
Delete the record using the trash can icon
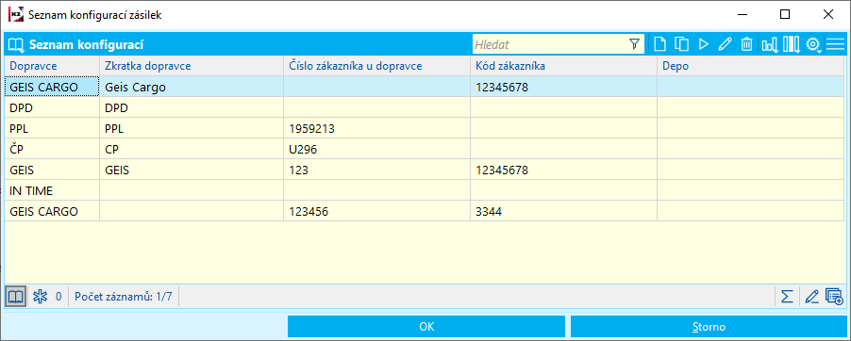point(747,44)
